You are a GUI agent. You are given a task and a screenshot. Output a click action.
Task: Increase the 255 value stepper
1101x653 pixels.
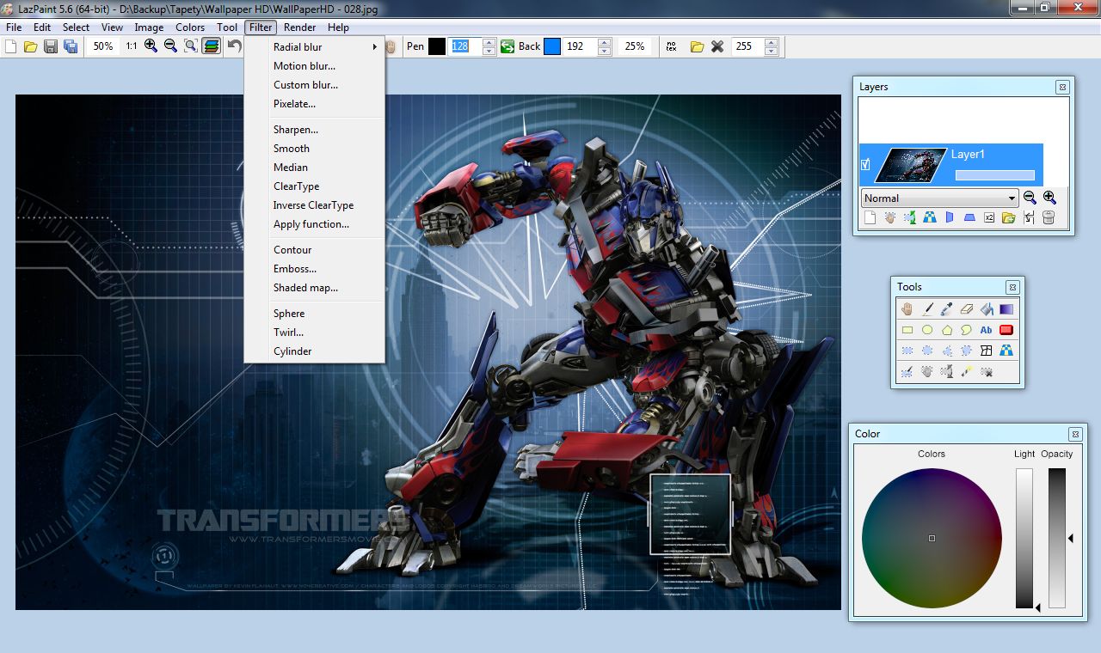pos(771,42)
